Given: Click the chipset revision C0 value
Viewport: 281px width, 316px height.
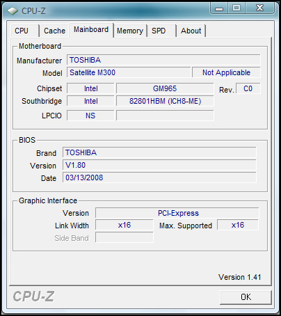Looking at the screenshot, I should [248, 88].
